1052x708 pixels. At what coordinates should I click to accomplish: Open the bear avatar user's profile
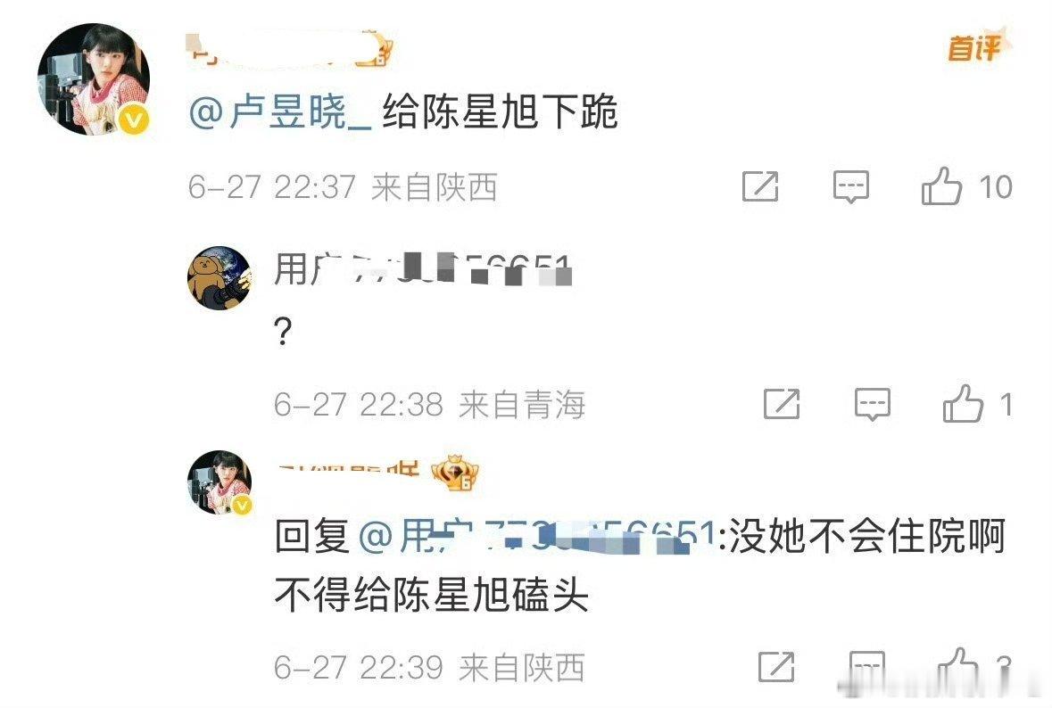tap(220, 277)
